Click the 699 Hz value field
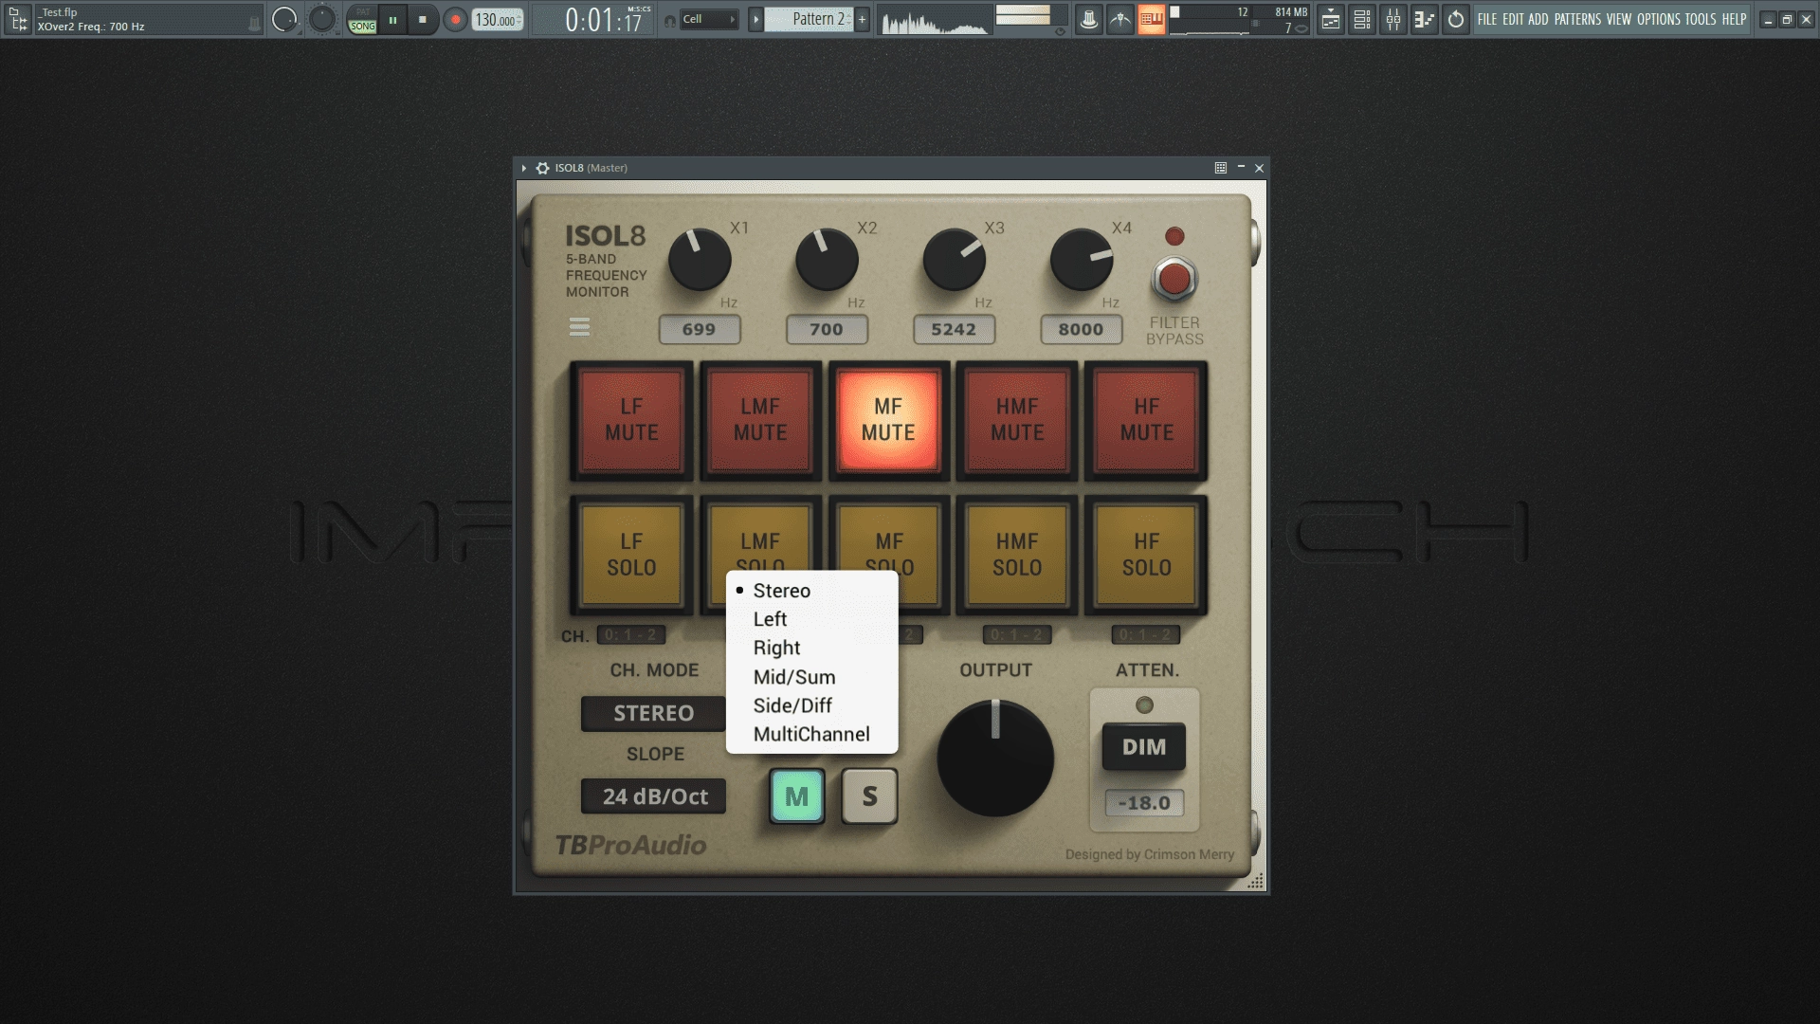 (x=700, y=329)
